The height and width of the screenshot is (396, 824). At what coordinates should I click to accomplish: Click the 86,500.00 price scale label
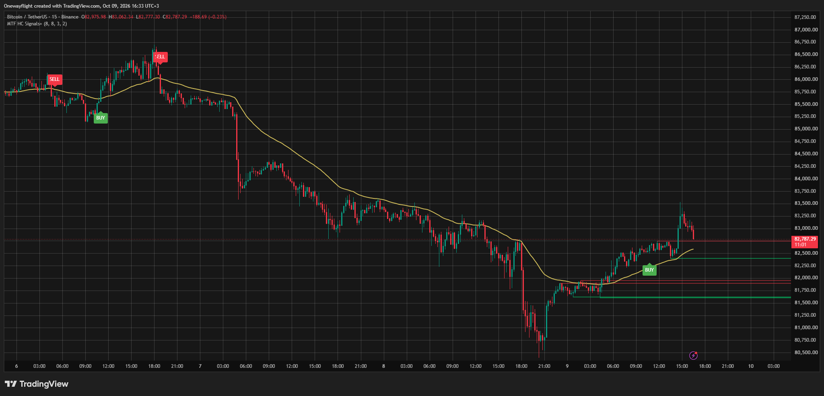(x=806, y=54)
